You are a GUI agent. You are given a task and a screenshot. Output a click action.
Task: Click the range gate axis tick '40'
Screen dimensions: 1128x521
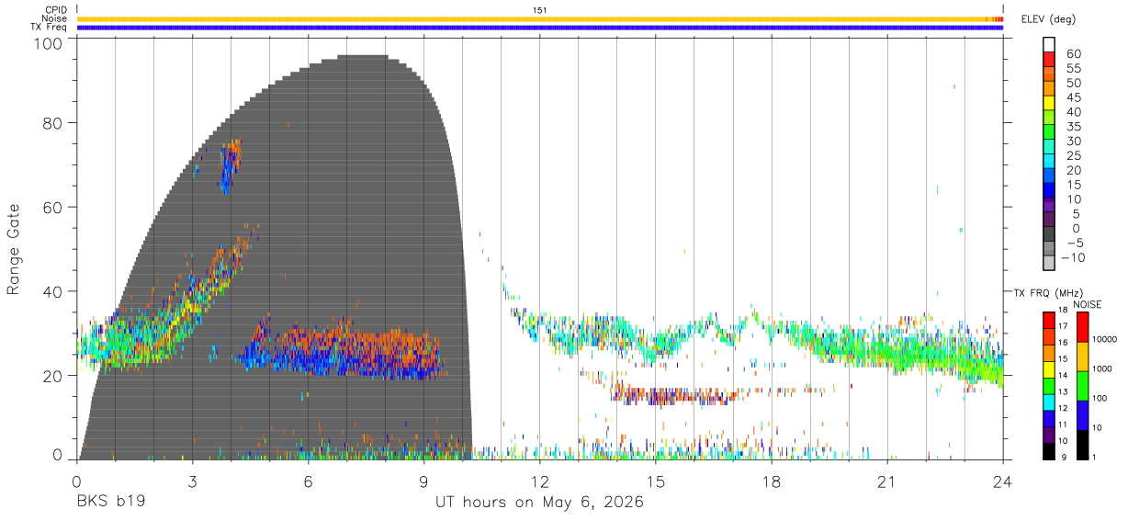(53, 291)
